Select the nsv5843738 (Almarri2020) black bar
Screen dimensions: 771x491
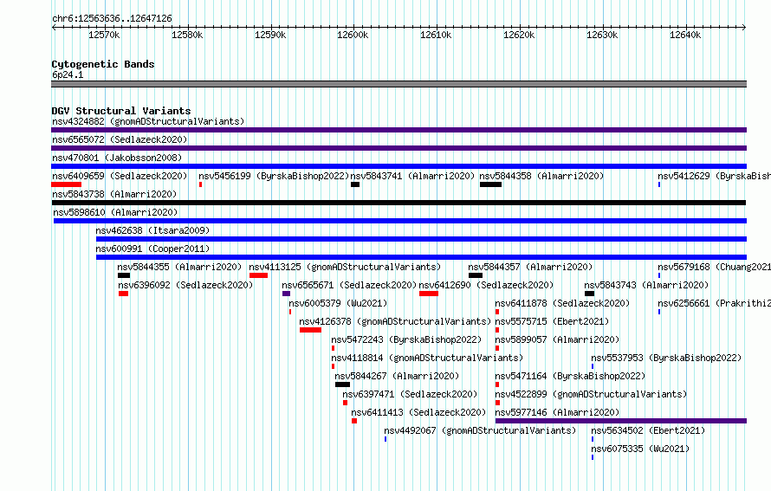[x=398, y=203]
